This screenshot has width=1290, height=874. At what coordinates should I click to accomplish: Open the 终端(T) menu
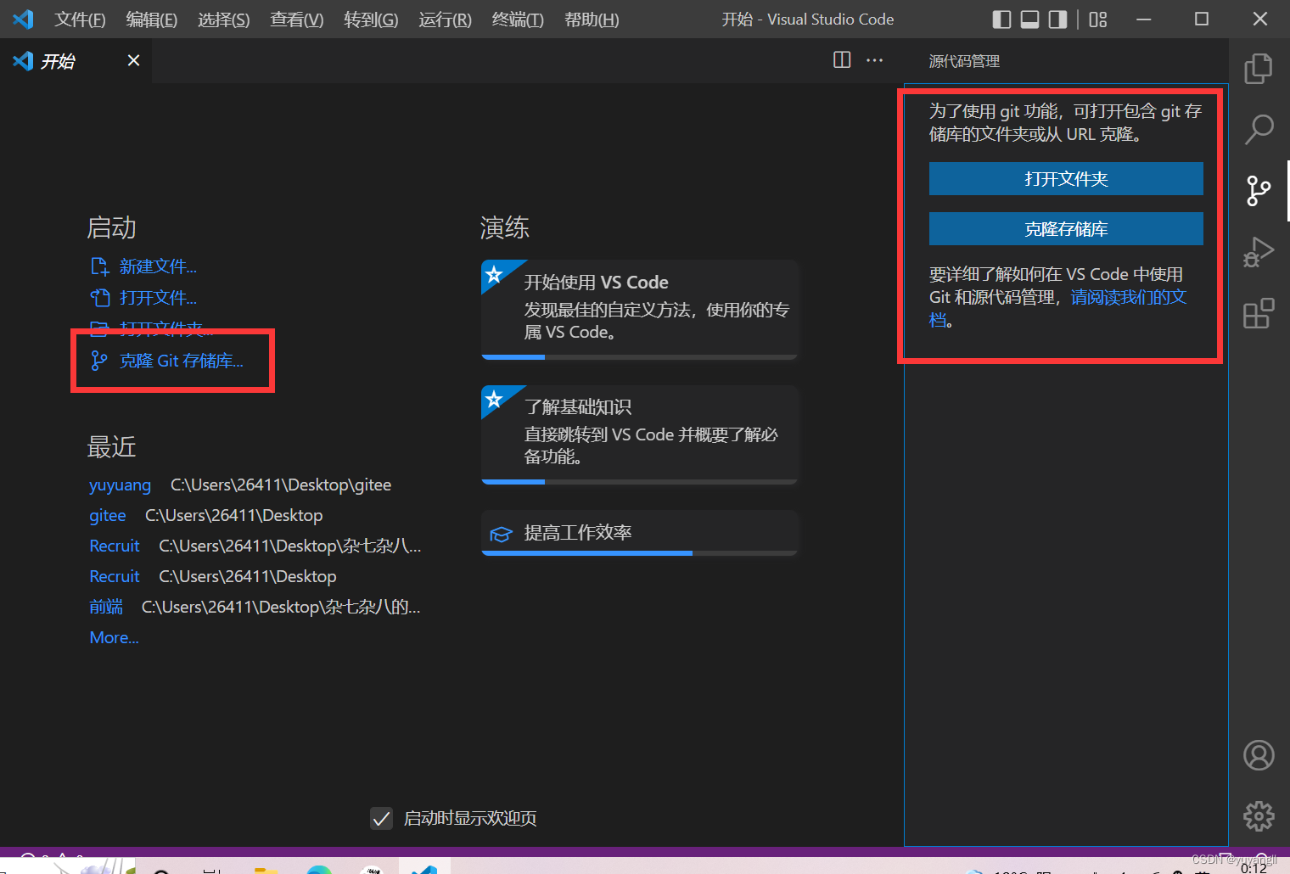coord(518,20)
